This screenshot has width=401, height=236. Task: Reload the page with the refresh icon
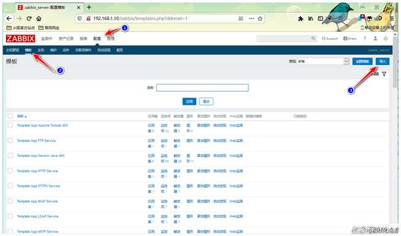tap(29, 18)
